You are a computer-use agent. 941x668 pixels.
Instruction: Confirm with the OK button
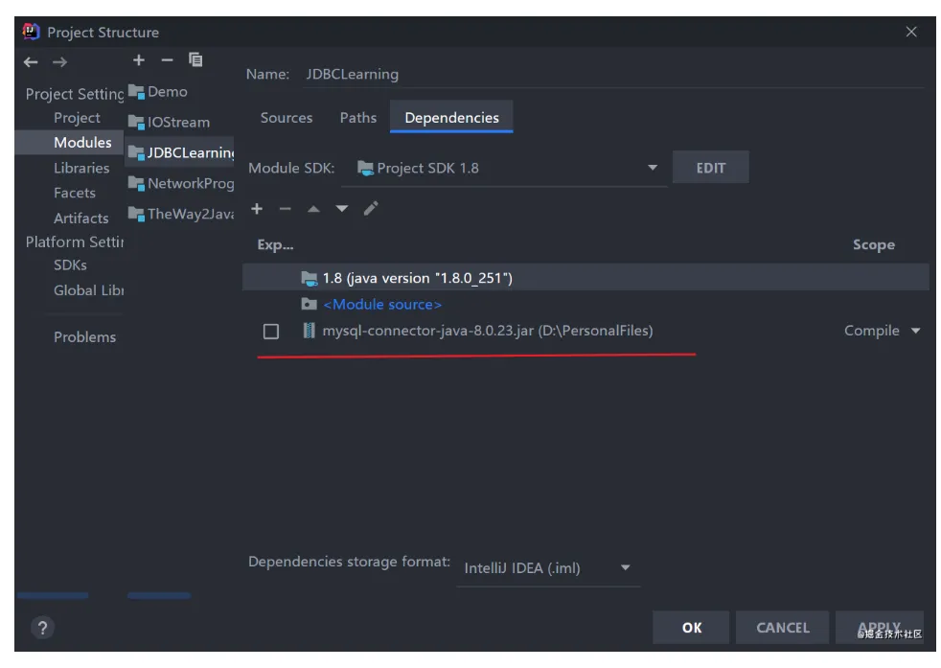pos(691,628)
